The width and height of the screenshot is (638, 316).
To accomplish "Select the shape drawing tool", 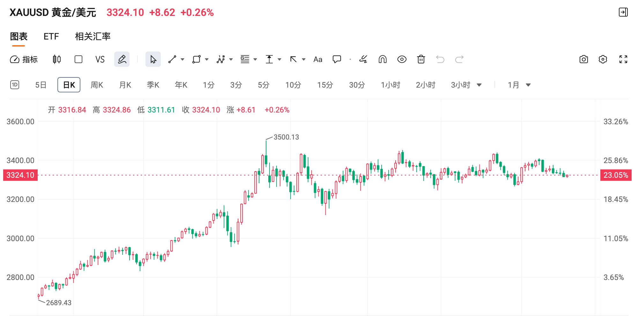I will (197, 60).
